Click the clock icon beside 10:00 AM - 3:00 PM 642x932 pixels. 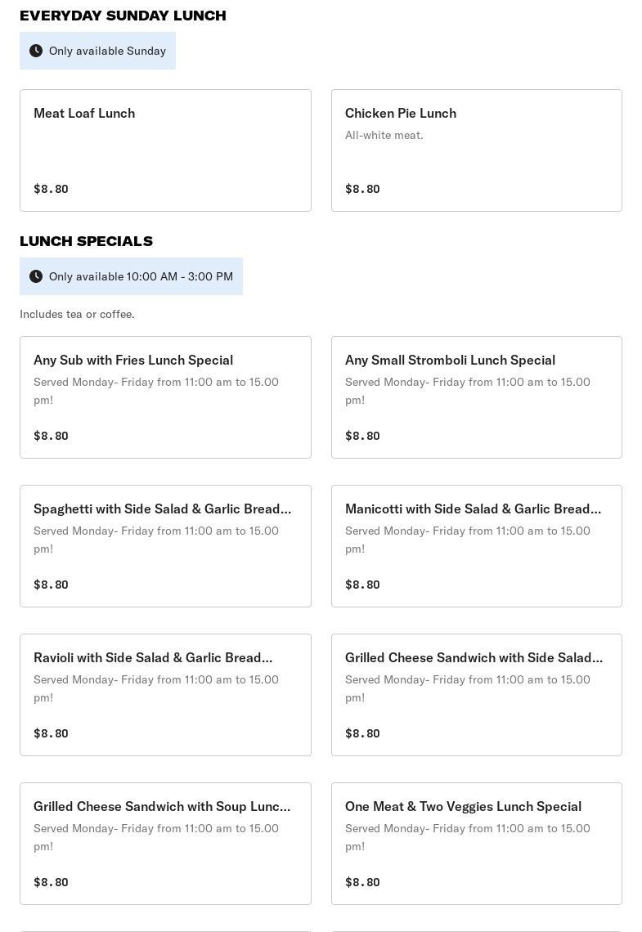(36, 276)
